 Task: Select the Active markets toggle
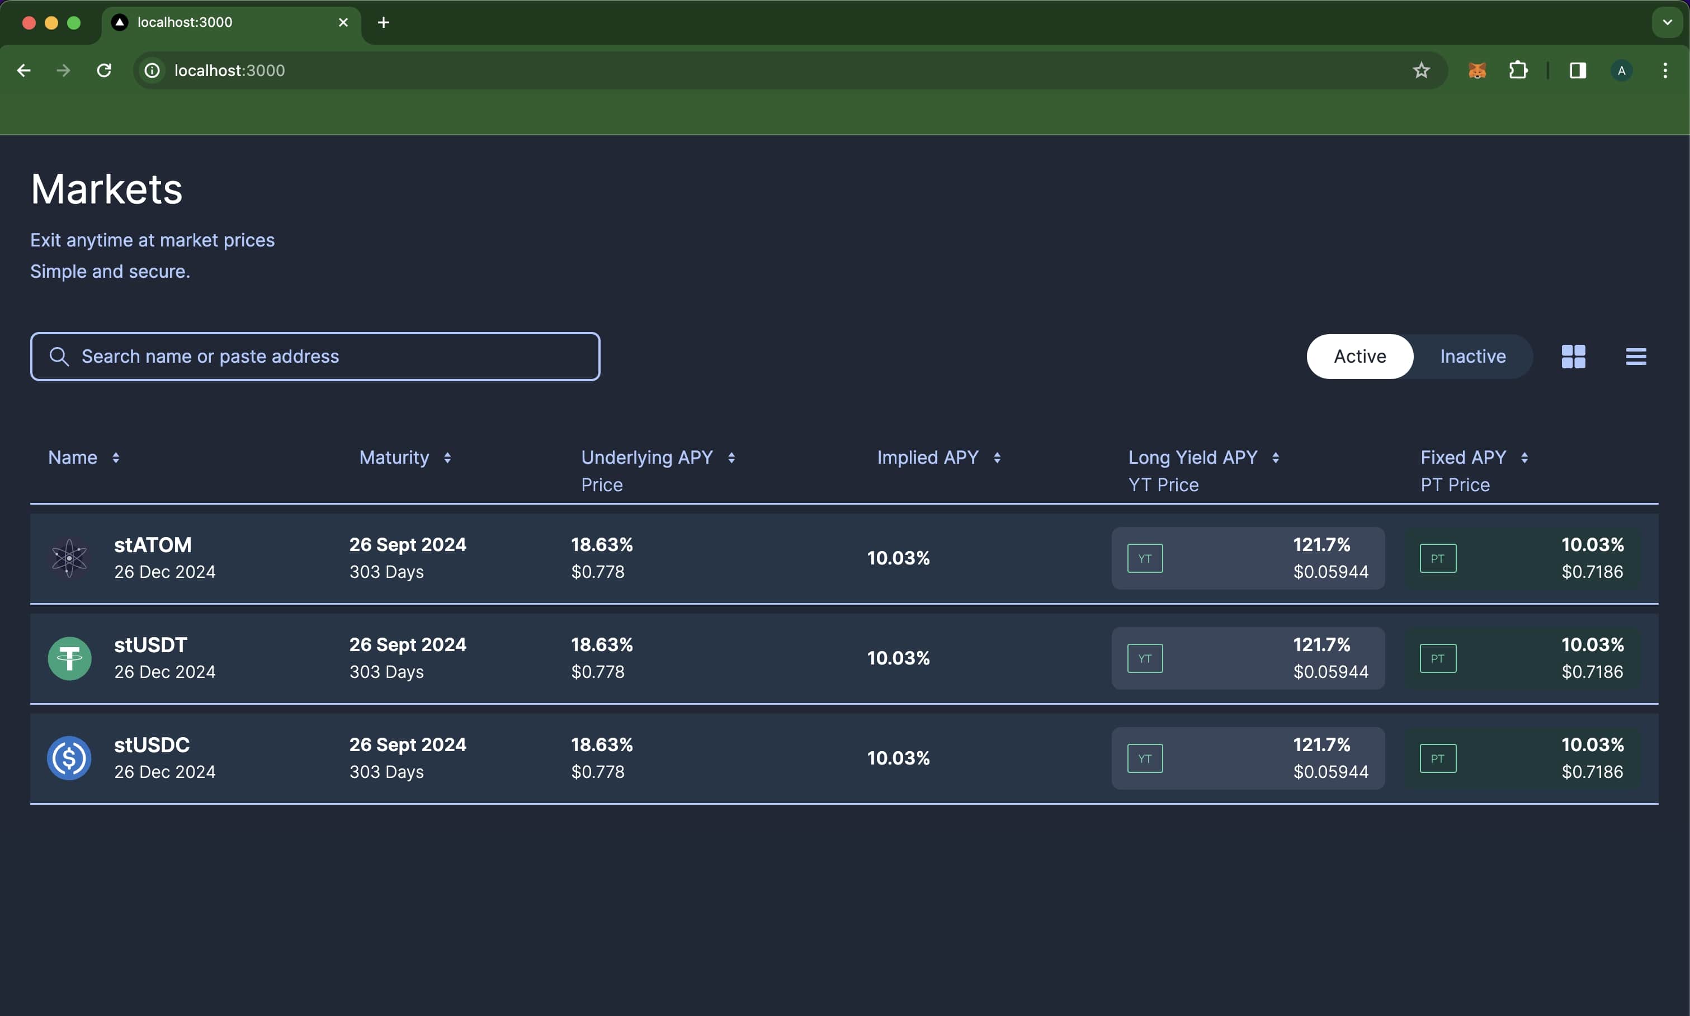tap(1359, 356)
